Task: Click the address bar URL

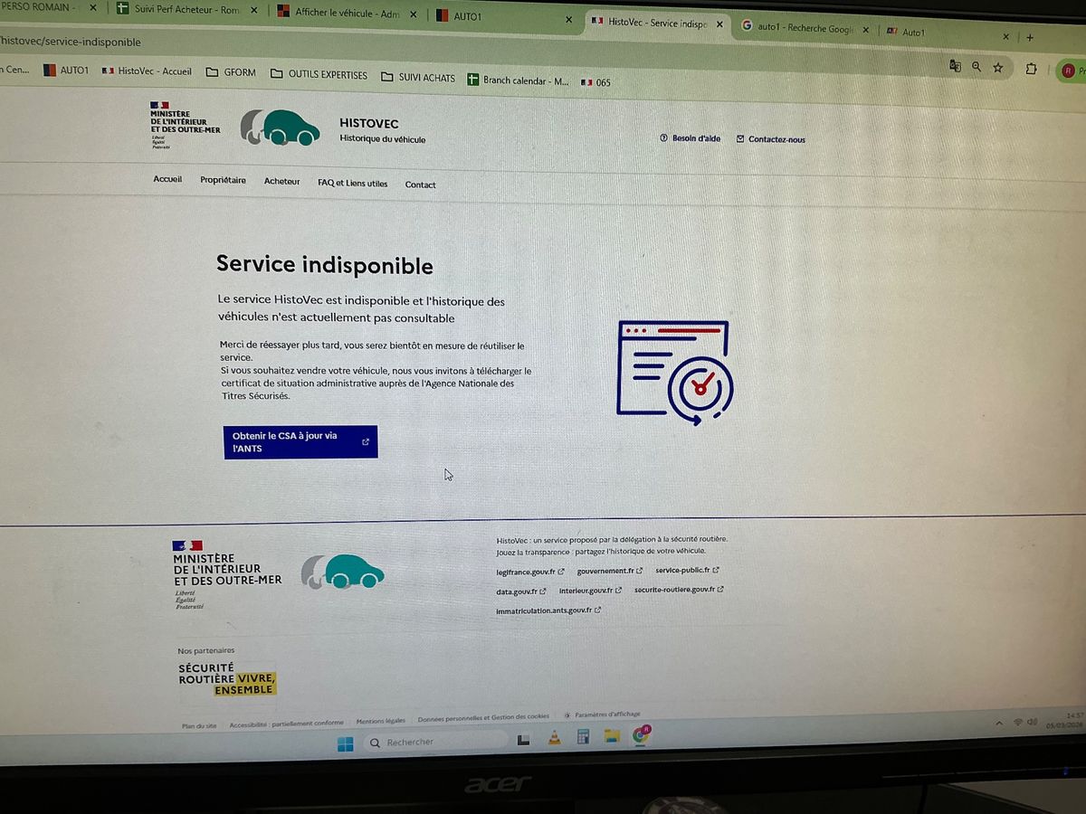Action: click(x=71, y=42)
